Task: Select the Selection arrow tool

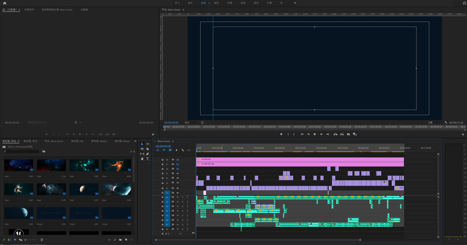Action: (142, 144)
